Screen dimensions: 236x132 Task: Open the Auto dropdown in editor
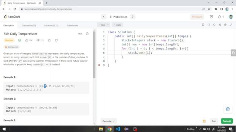click(117, 25)
